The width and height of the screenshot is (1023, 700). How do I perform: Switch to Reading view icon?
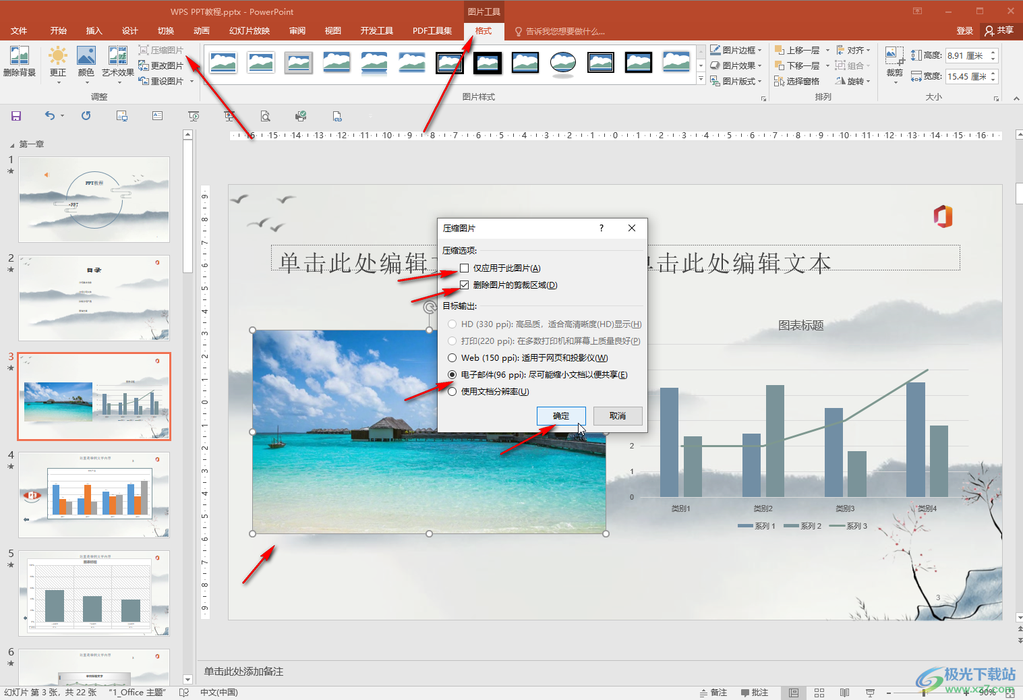point(844,693)
